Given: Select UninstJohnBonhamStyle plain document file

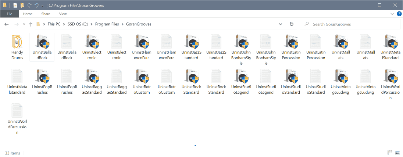Looking at the screenshot, I should (x=266, y=50).
